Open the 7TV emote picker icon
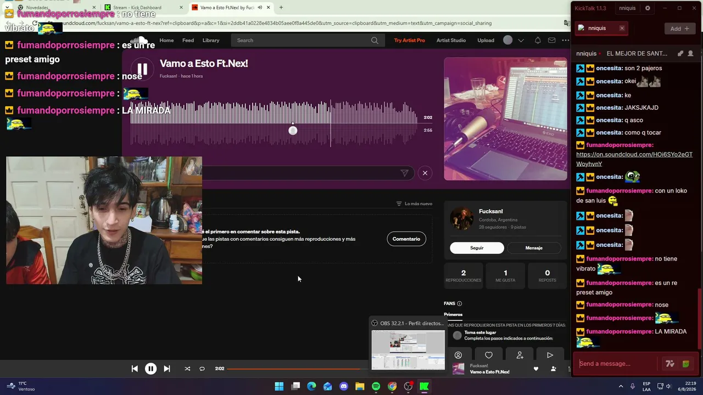The height and width of the screenshot is (395, 703). click(x=669, y=364)
